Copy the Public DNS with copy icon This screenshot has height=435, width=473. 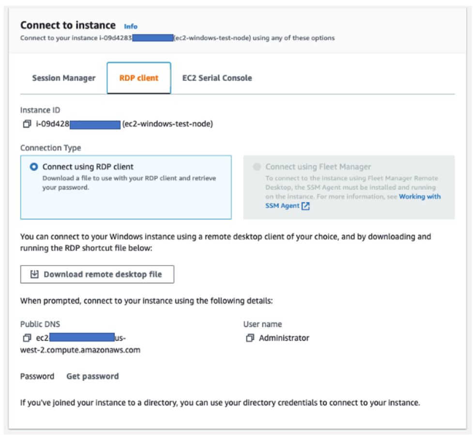[x=27, y=338]
